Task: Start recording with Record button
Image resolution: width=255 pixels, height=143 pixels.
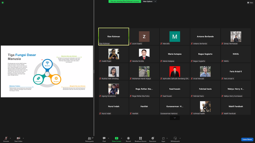Action: click(x=128, y=139)
